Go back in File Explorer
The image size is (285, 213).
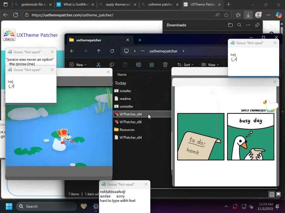click(x=72, y=51)
